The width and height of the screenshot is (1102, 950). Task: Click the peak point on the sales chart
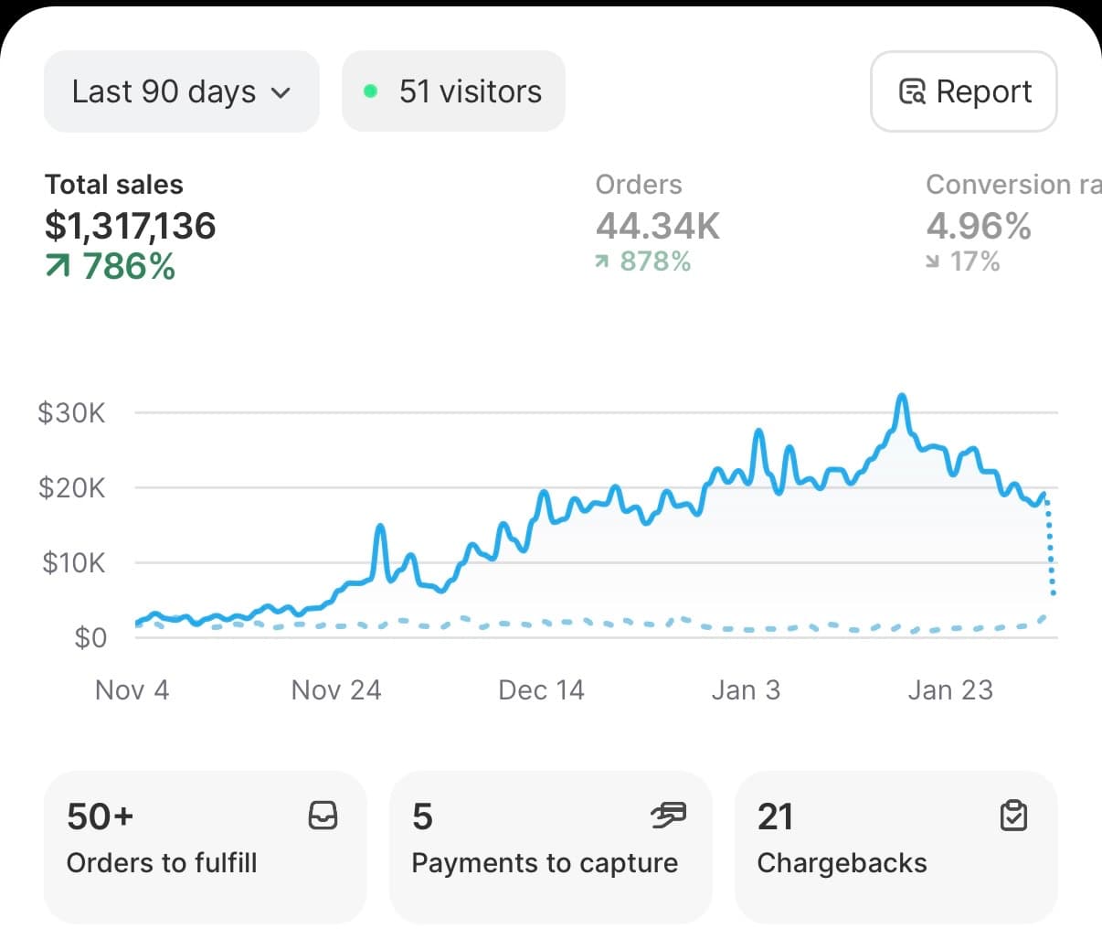pyautogui.click(x=902, y=395)
